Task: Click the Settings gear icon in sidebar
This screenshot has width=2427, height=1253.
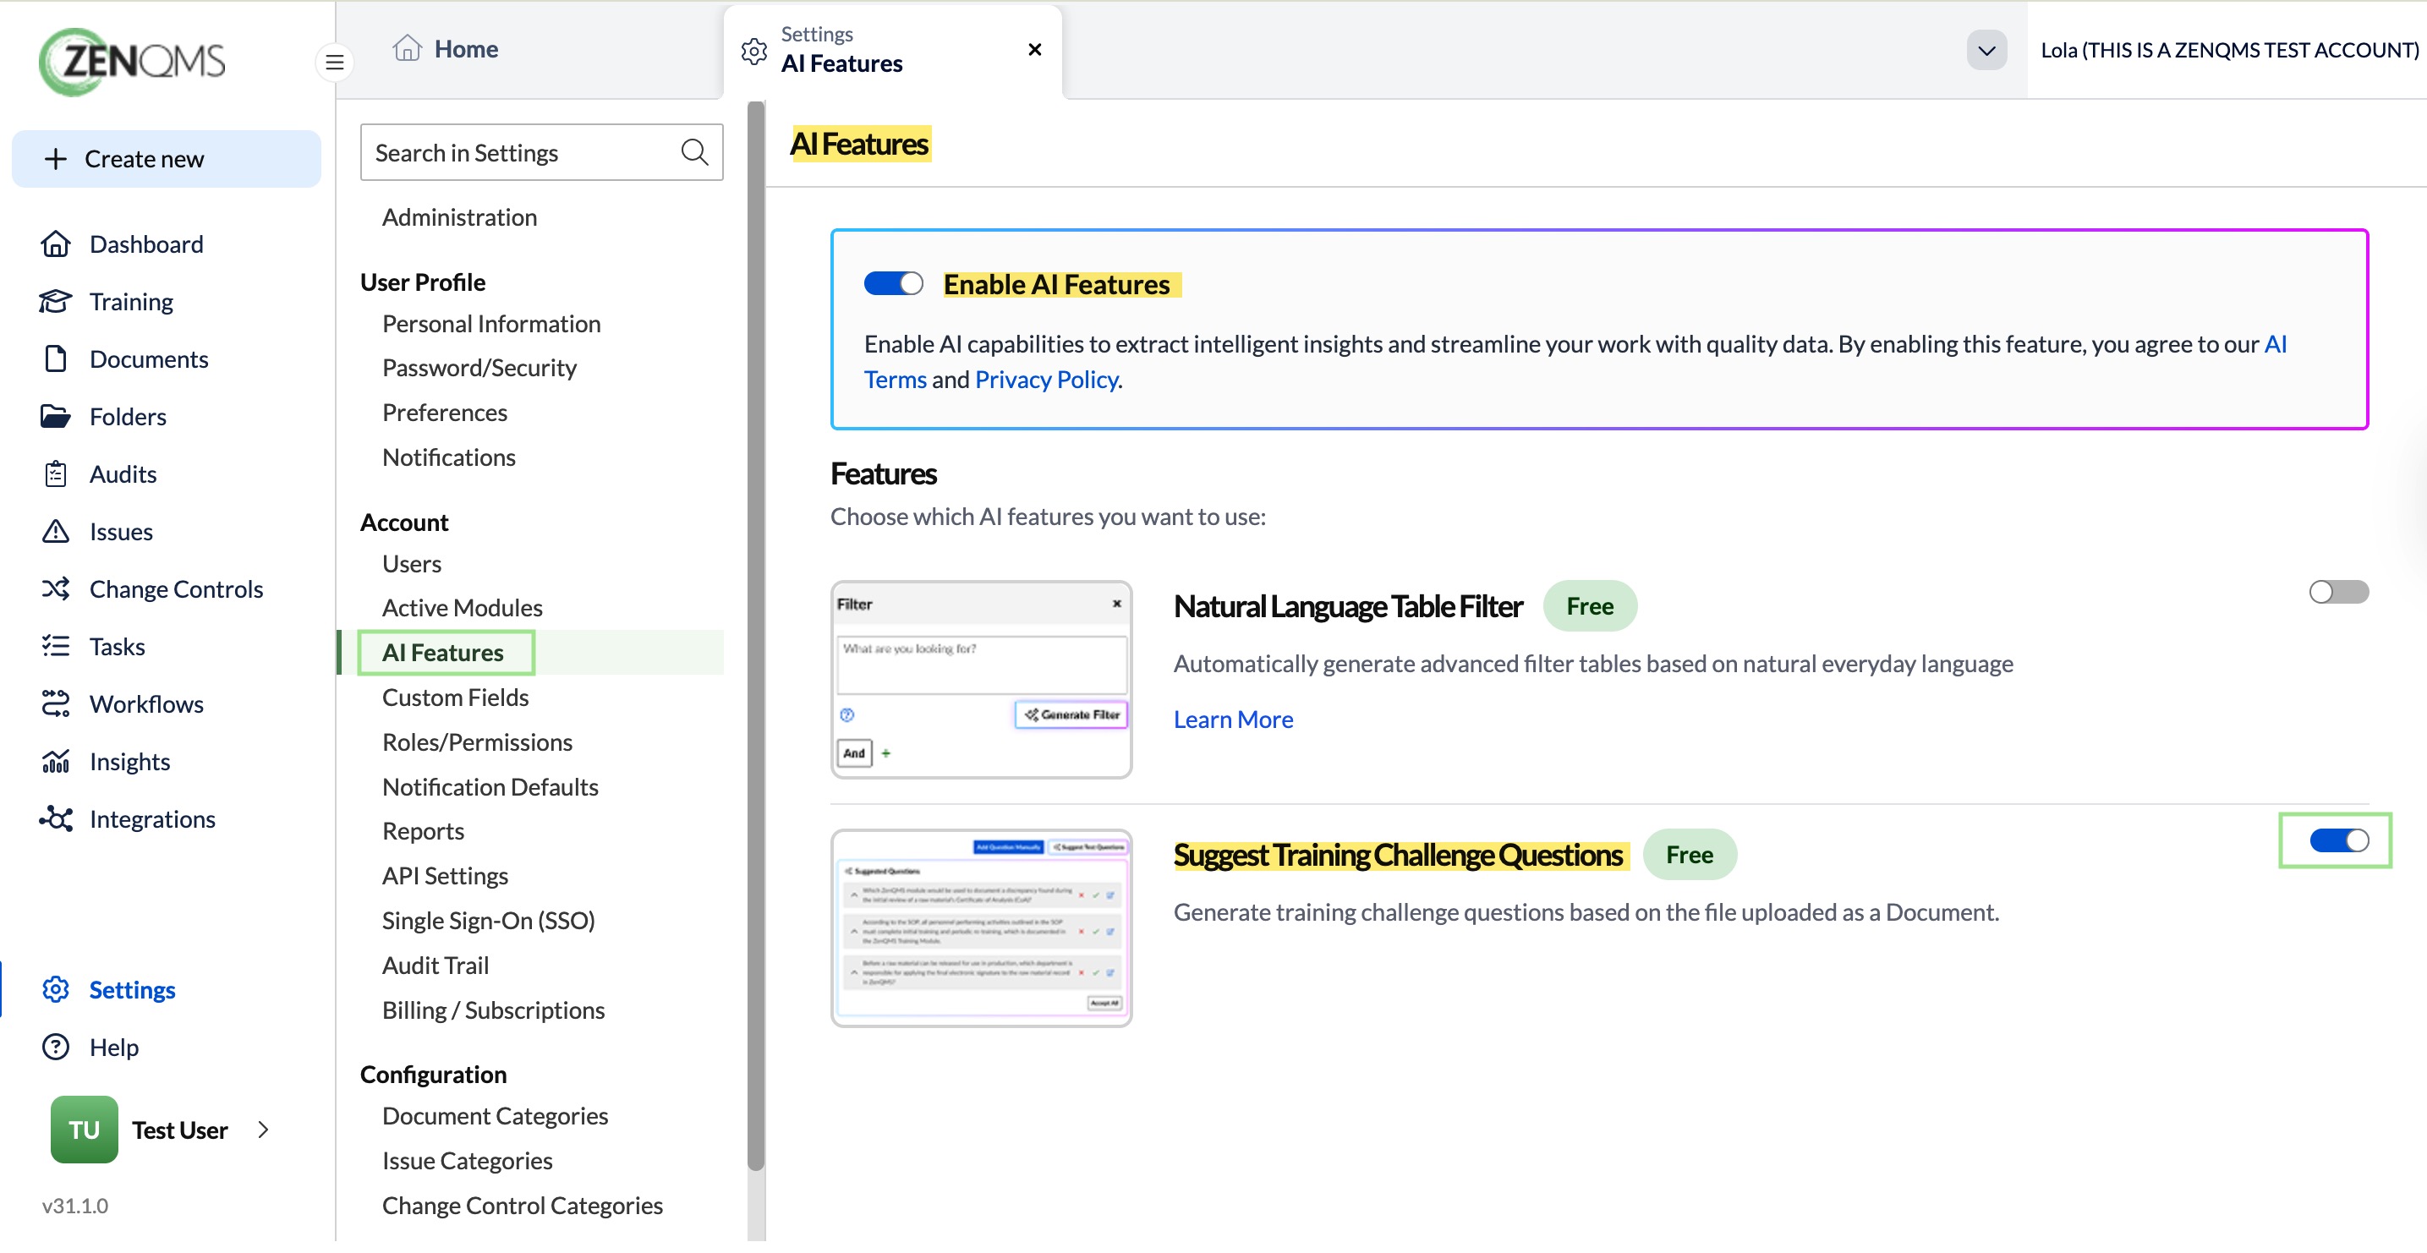Action: [56, 991]
